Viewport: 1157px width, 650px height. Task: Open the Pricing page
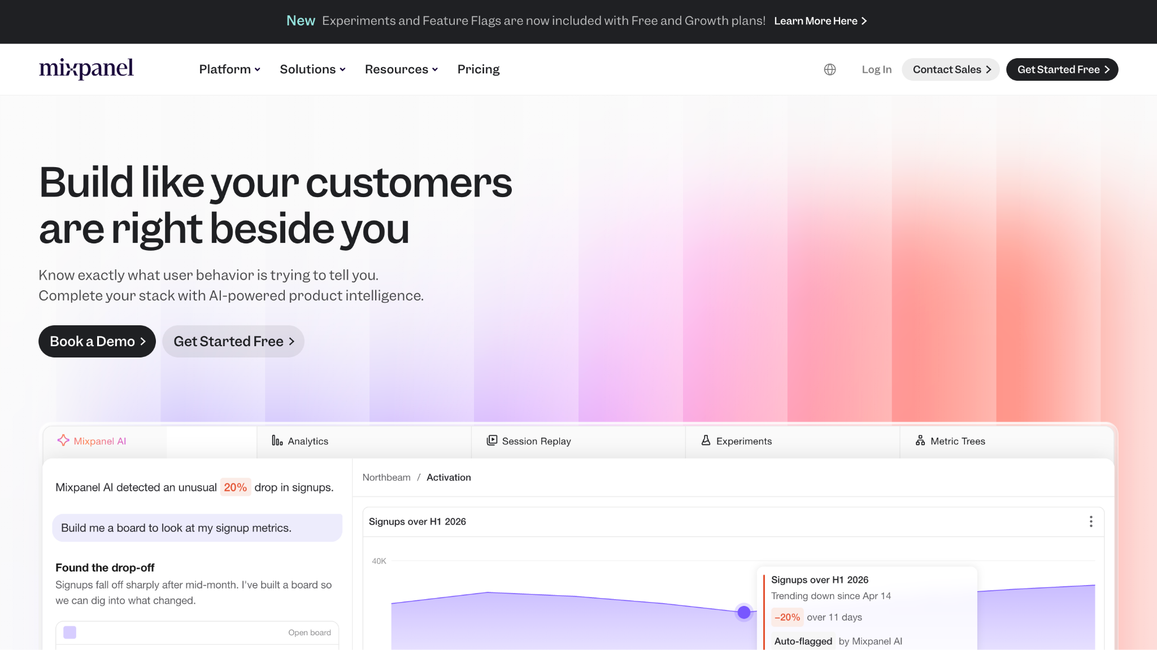click(479, 69)
